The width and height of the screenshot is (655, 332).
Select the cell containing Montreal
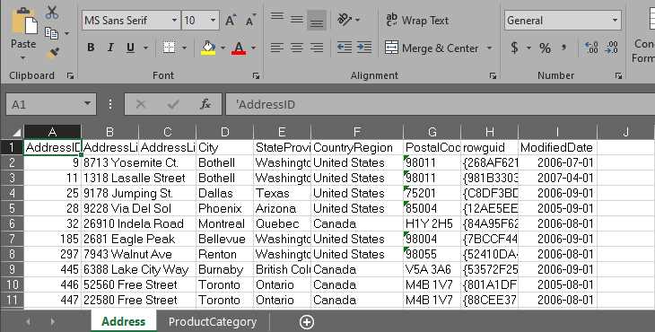click(224, 223)
